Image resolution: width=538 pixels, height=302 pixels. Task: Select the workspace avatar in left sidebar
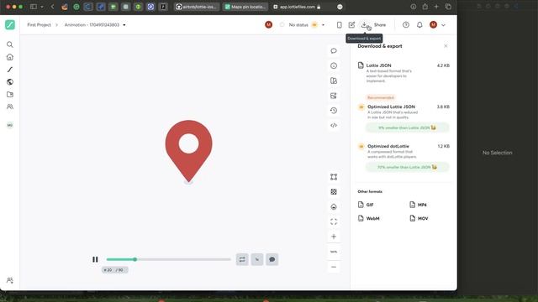point(10,125)
